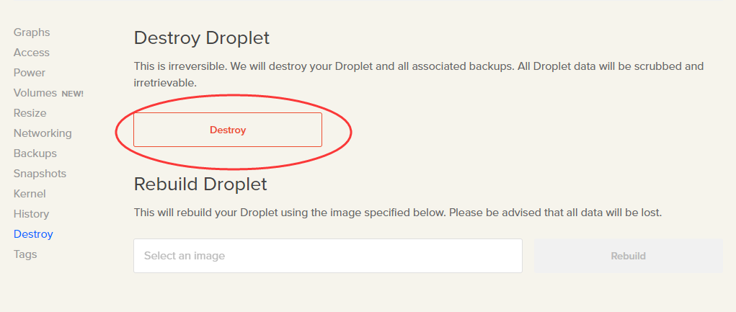Open the Kernel settings
This screenshot has width=736, height=312.
30,194
